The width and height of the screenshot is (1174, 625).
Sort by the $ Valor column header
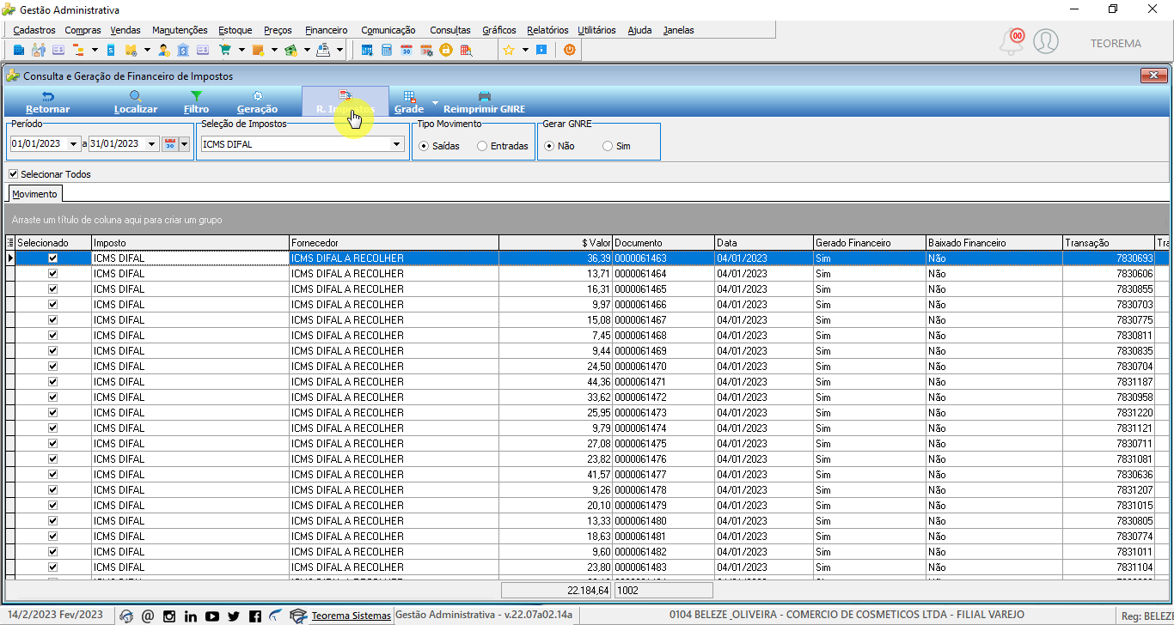[555, 243]
